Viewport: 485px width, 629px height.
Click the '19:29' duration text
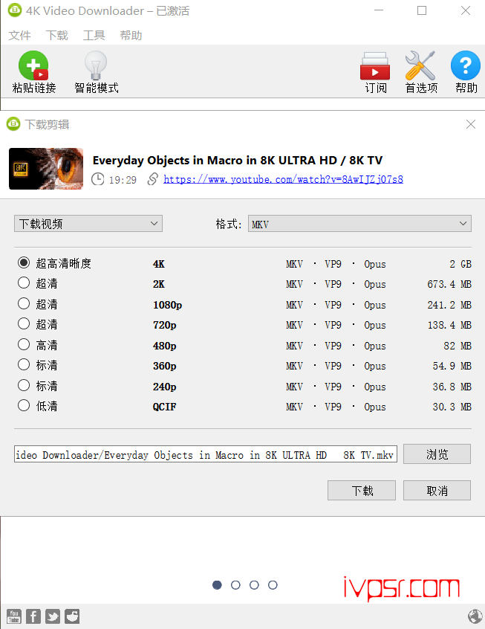(123, 180)
